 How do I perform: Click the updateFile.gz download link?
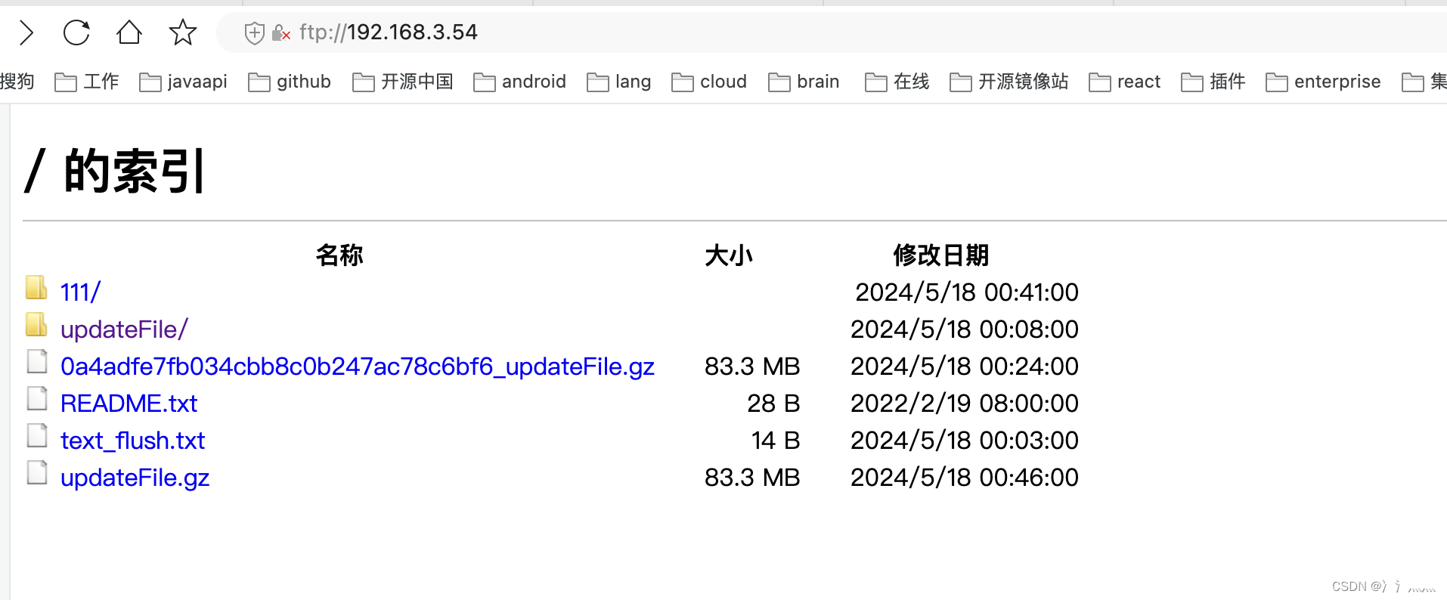coord(135,478)
